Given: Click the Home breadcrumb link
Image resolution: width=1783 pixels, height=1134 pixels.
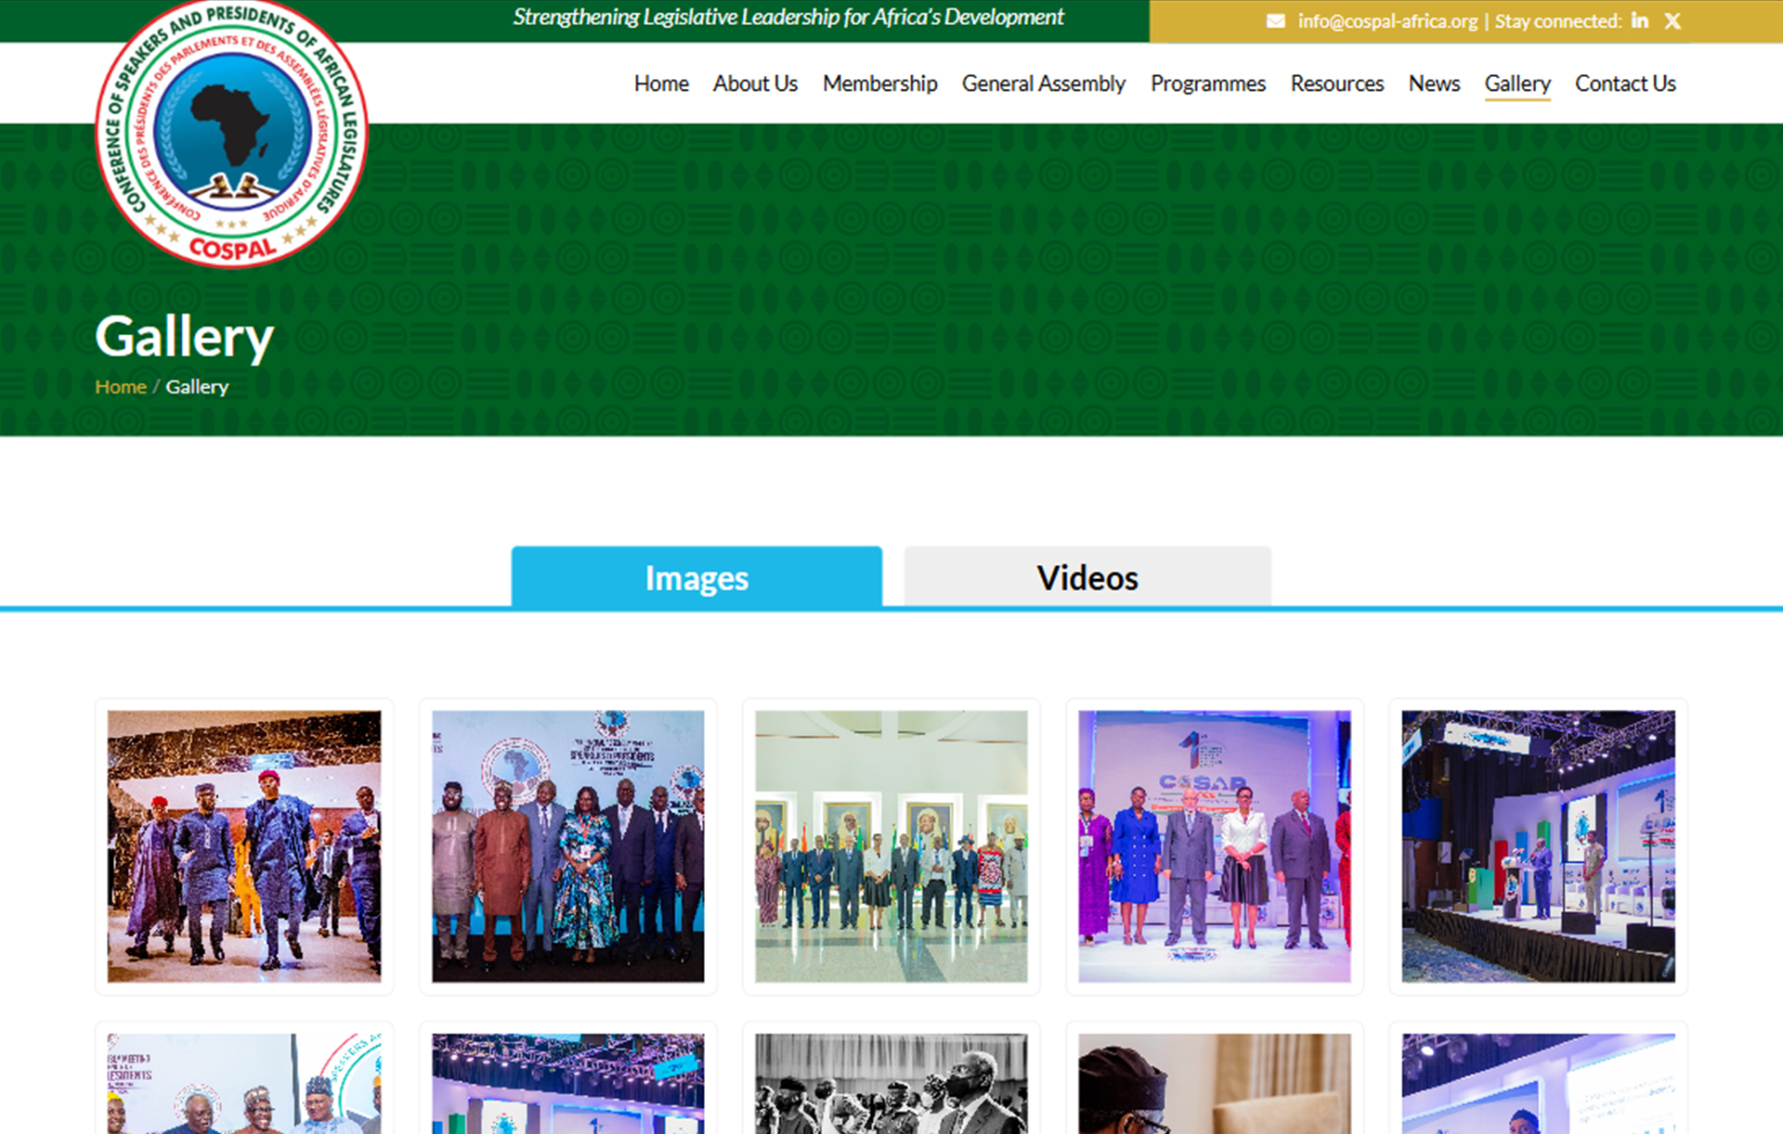Looking at the screenshot, I should pyautogui.click(x=121, y=387).
